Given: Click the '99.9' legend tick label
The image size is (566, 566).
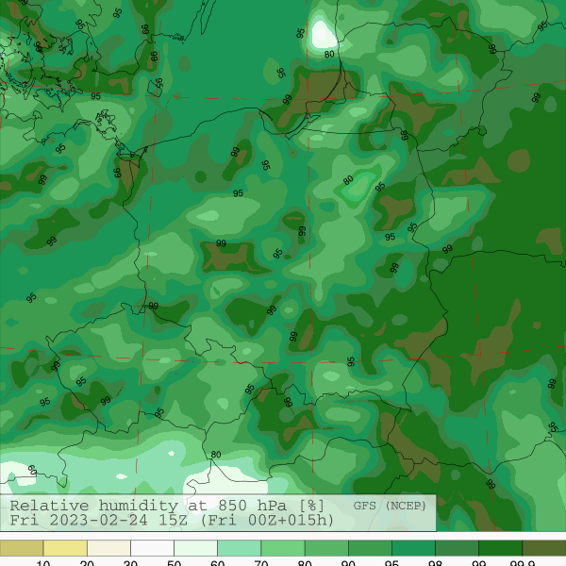Looking at the screenshot, I should coord(522,563).
